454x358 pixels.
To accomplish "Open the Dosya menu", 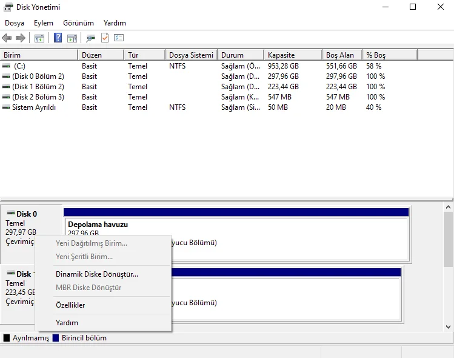I will click(15, 23).
